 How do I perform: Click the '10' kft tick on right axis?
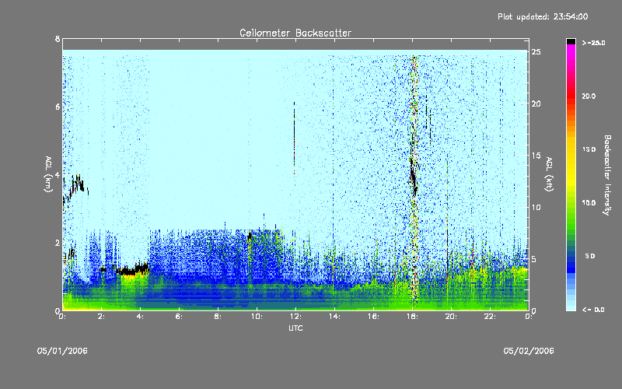tap(536, 207)
